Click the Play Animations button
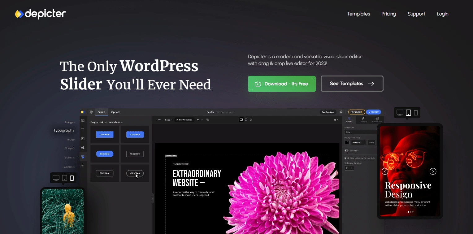 [184, 120]
